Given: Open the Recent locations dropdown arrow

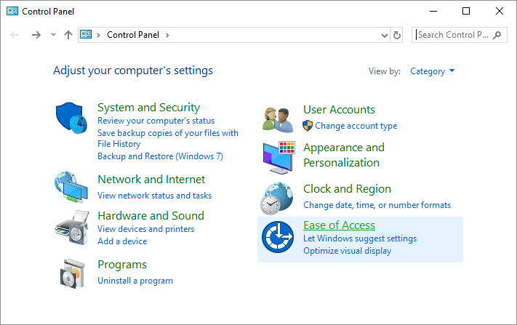Looking at the screenshot, I should tap(53, 34).
